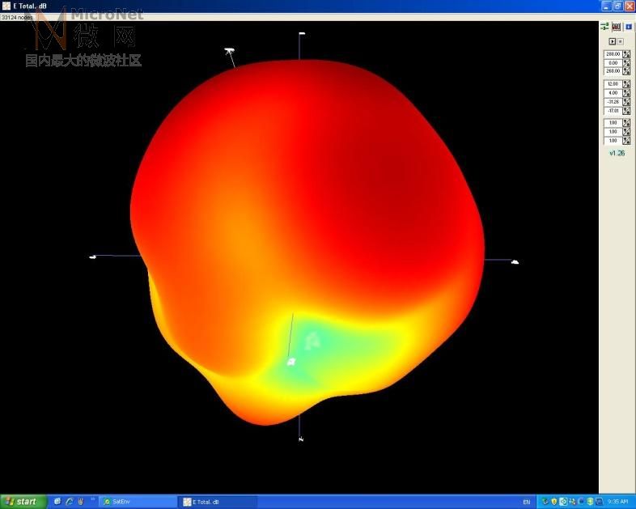The image size is (636, 509).
Task: Click the E Total. dB title bar icon
Action: (6, 6)
